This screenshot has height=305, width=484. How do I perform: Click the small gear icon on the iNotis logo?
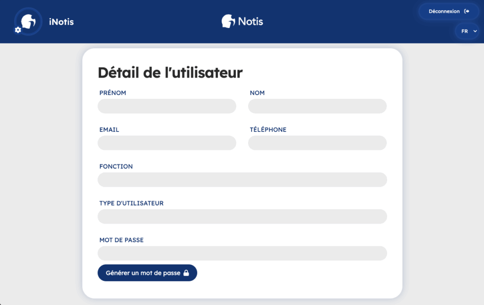coord(18,30)
